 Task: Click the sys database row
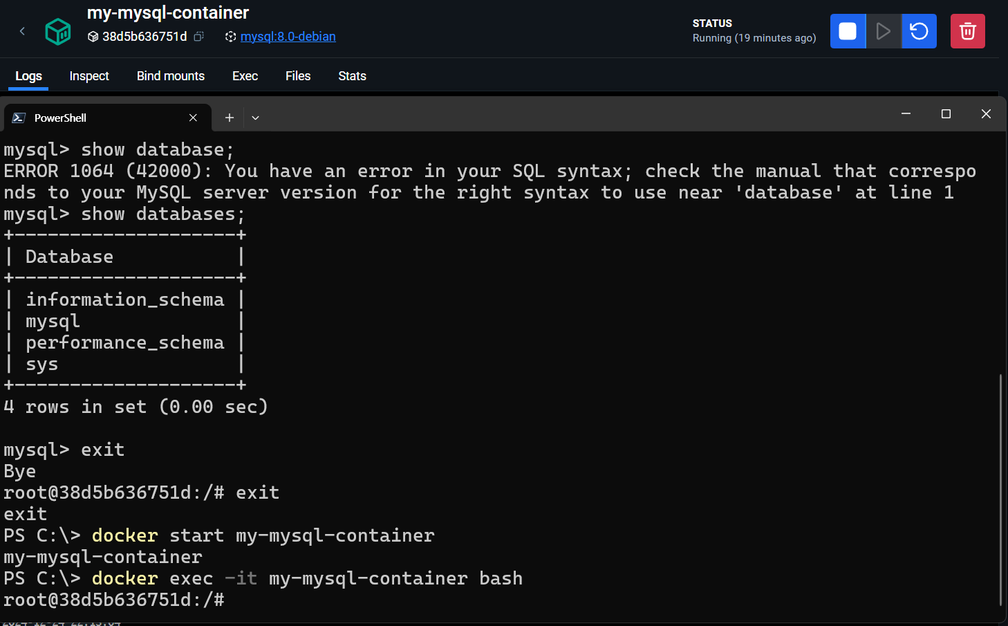click(x=124, y=364)
